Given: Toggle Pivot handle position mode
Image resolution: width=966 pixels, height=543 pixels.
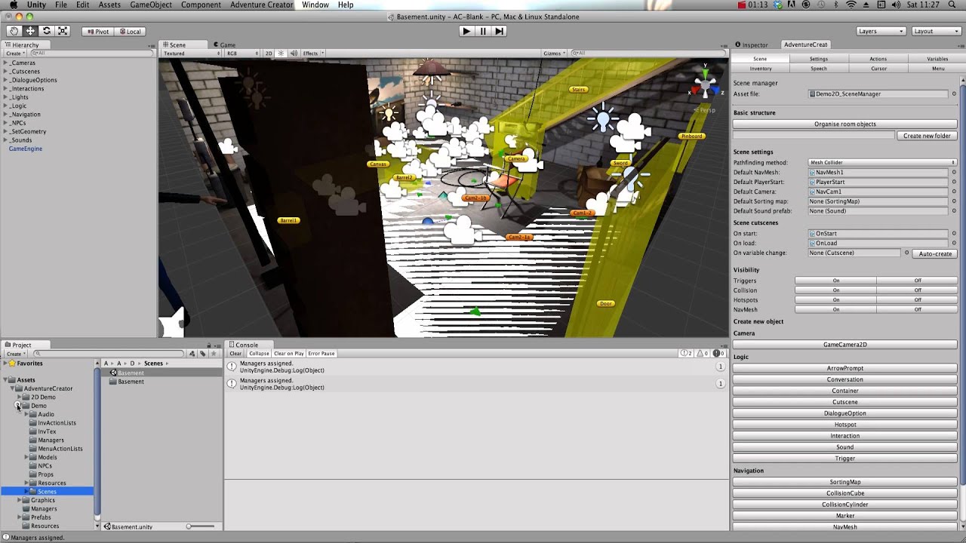Looking at the screenshot, I should pos(97,32).
